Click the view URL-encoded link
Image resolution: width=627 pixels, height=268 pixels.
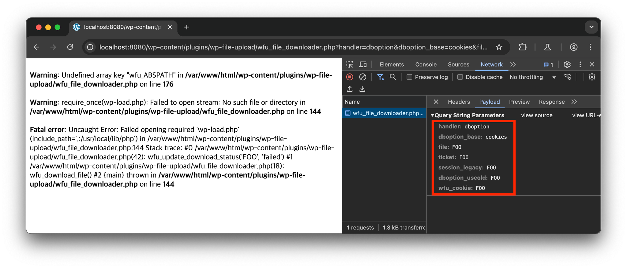[x=586, y=115]
